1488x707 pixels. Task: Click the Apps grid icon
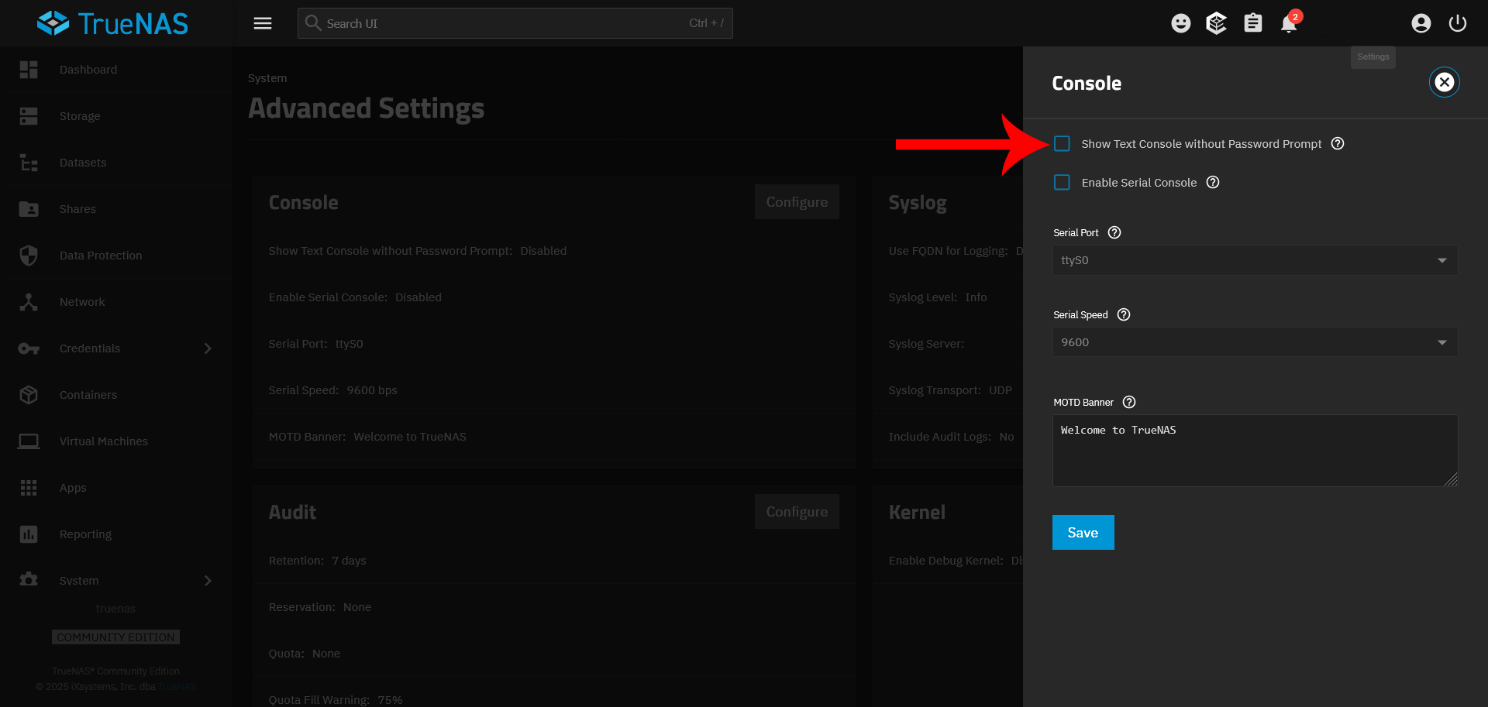[x=29, y=488]
